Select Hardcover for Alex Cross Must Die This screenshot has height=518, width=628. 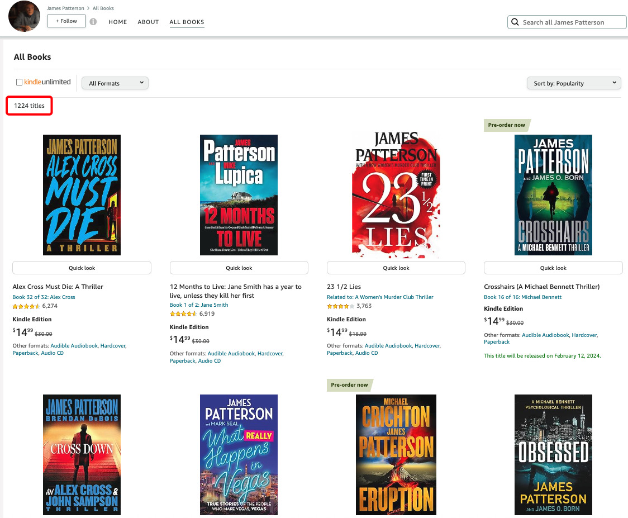point(113,346)
